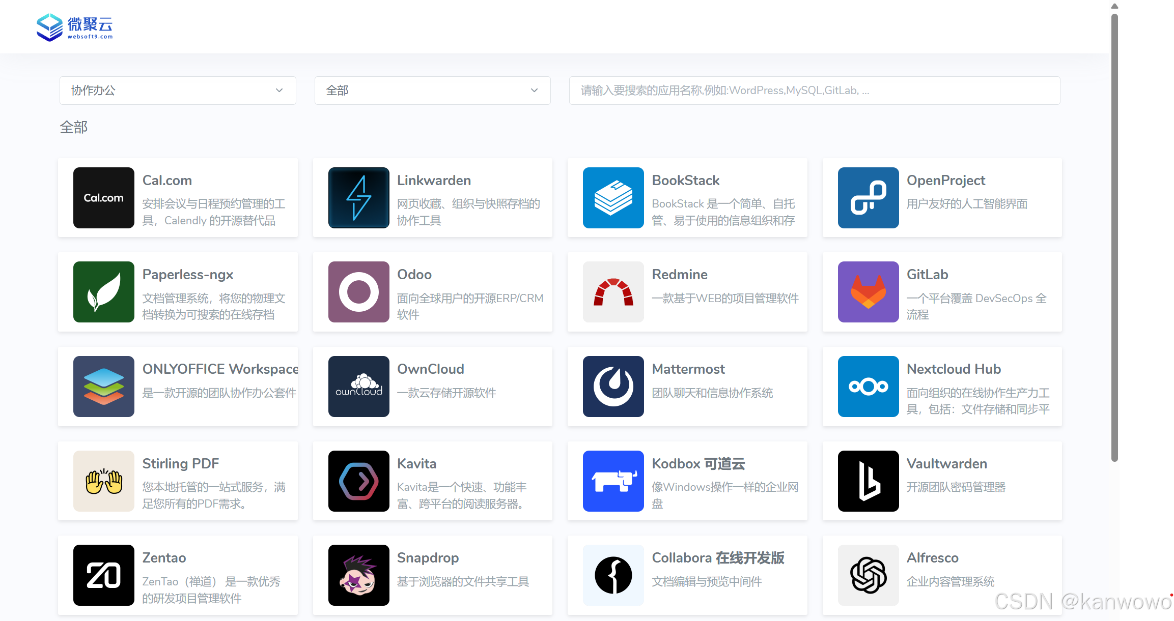Open the 全部 filter dropdown

tap(432, 91)
